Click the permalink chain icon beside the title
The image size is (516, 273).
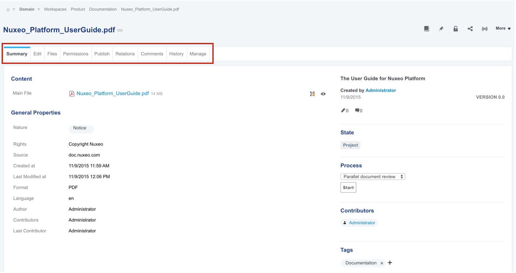120,30
